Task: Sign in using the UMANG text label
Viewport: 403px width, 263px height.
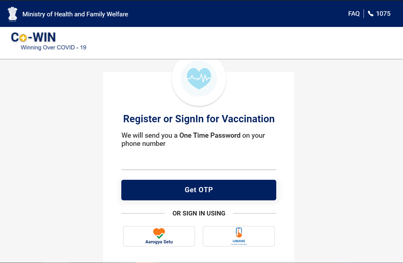Action: (239, 241)
